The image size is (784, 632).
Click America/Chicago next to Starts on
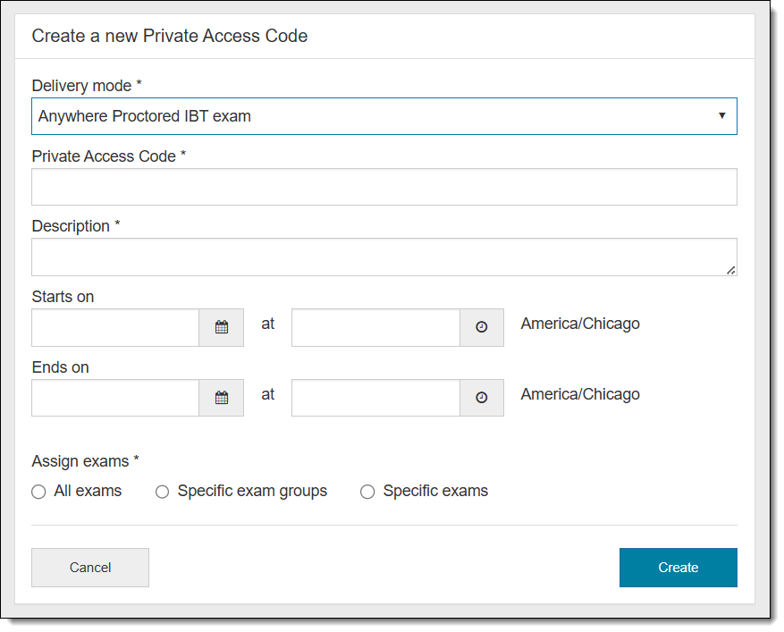[579, 324]
